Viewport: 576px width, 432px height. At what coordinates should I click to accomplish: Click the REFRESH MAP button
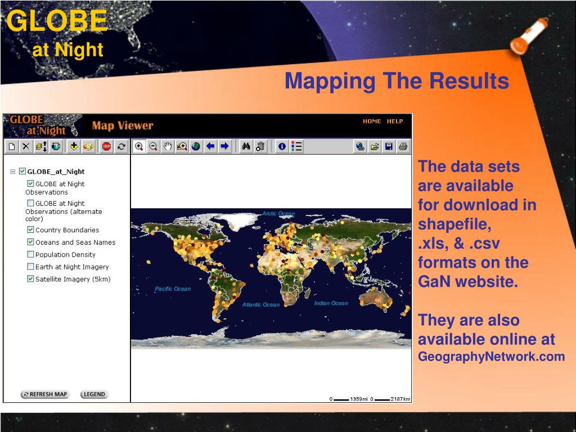[45, 394]
